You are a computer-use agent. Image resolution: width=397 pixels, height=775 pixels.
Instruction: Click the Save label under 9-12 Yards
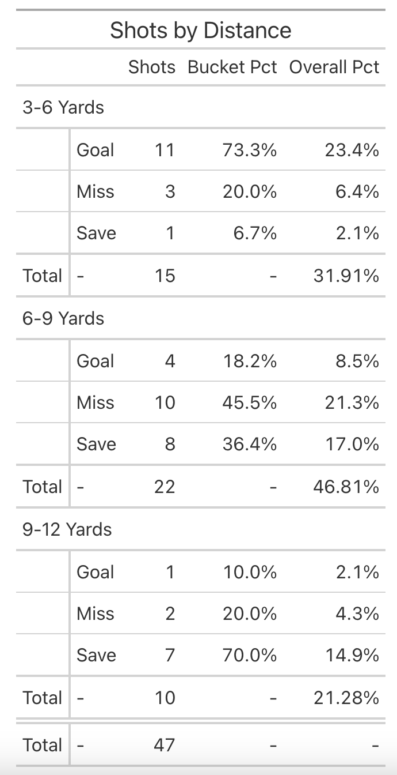pyautogui.click(x=96, y=655)
